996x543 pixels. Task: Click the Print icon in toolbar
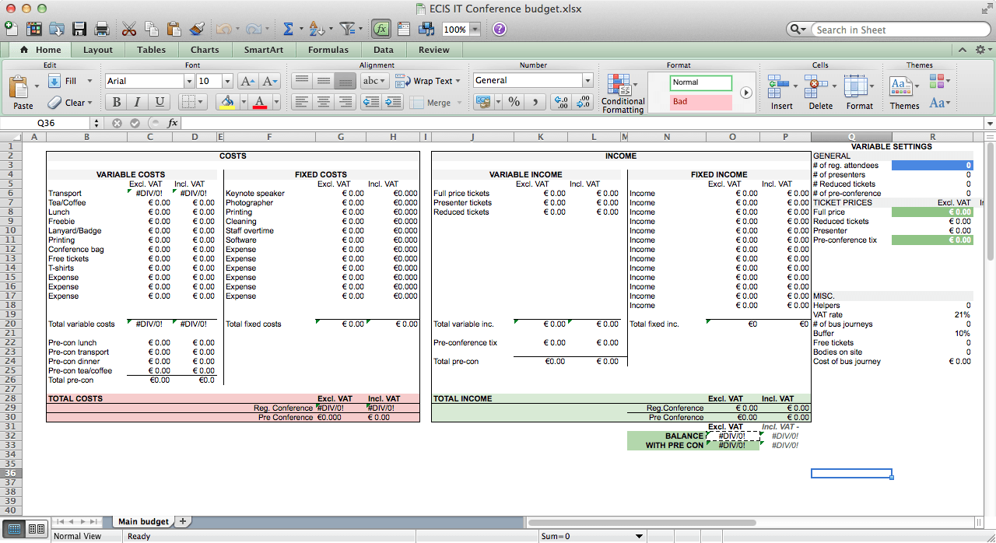point(101,30)
